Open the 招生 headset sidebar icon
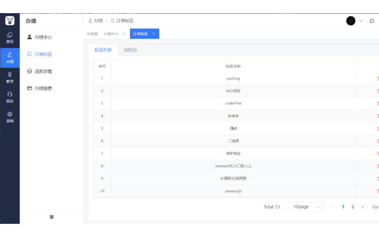The image size is (379, 237). (9, 97)
